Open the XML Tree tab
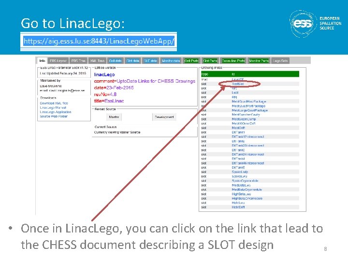Viewport: 348px width, 261px height. 97,60
